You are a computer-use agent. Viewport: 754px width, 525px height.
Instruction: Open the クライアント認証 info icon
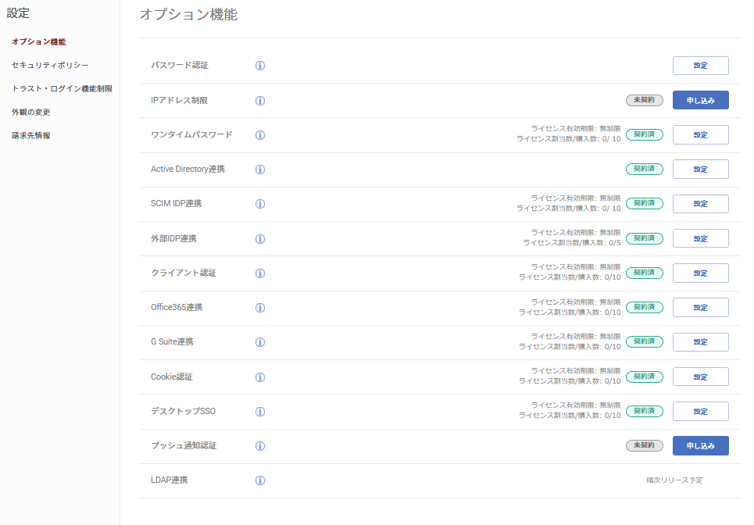coord(259,273)
